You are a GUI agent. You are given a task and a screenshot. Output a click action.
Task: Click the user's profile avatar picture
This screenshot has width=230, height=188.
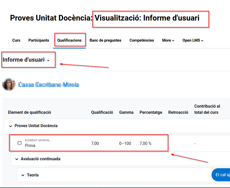[8, 84]
